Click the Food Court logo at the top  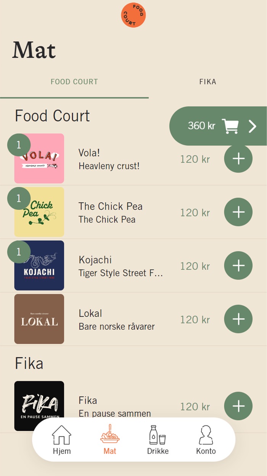tap(133, 15)
